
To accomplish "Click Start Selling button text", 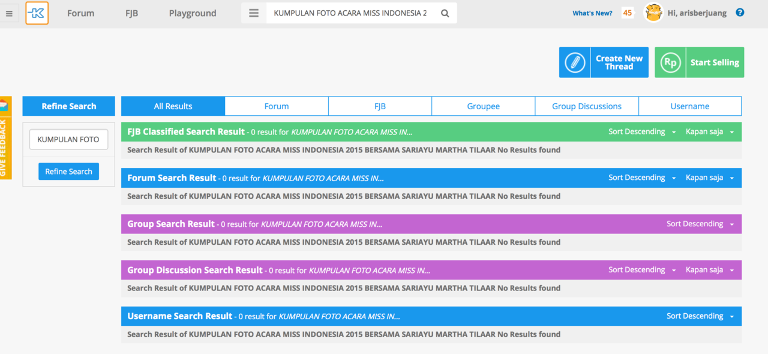I will (x=715, y=62).
